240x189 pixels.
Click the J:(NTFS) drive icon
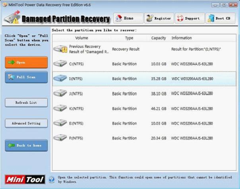click(60, 93)
